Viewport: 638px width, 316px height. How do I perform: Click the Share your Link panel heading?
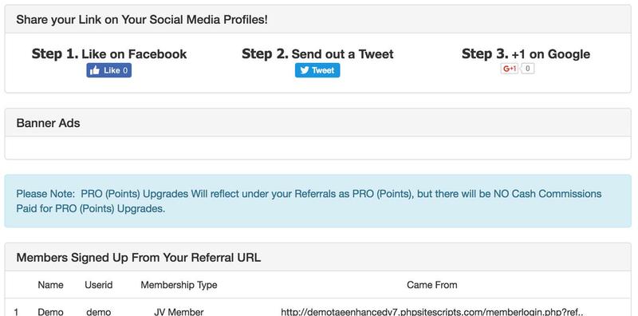point(317,19)
